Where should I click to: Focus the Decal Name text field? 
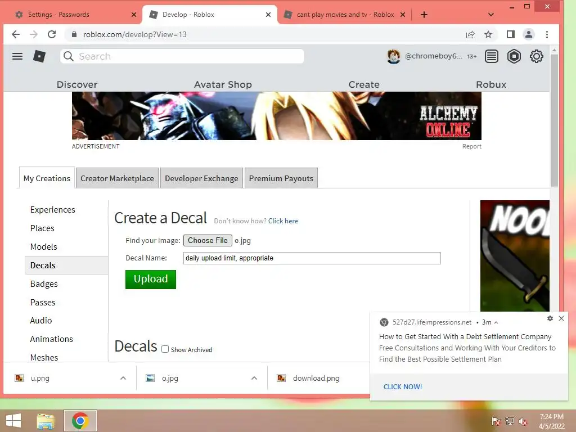pos(312,258)
